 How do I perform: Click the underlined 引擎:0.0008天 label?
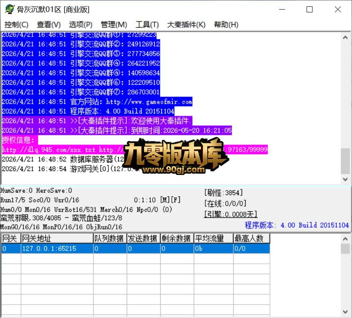(x=230, y=214)
